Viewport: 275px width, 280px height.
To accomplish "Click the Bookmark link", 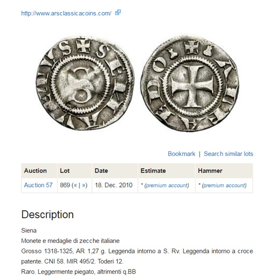I will pos(181,154).
